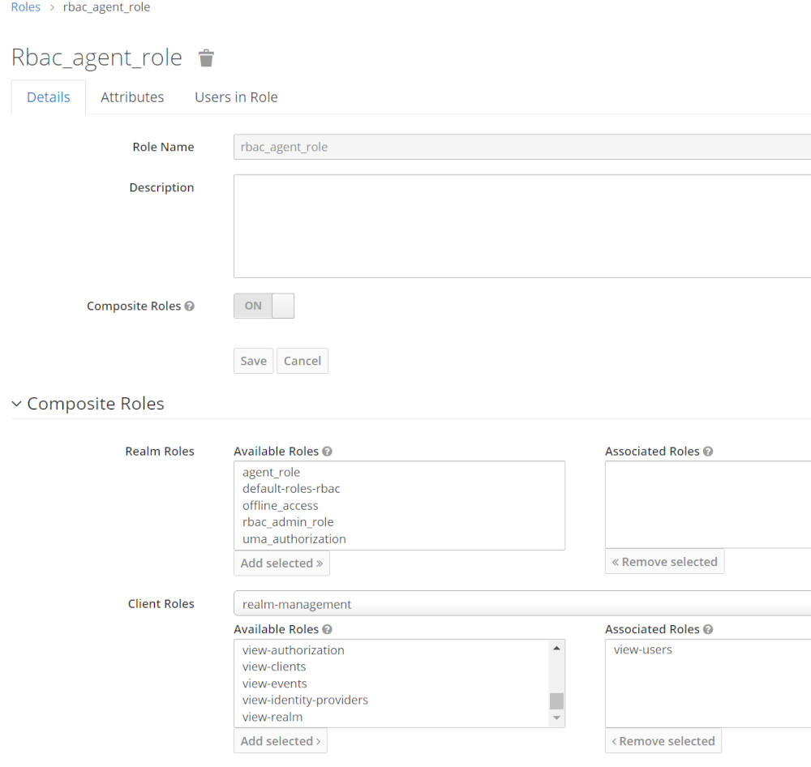Switch to the Attributes tab
Image resolution: width=811 pixels, height=767 pixels.
(132, 97)
